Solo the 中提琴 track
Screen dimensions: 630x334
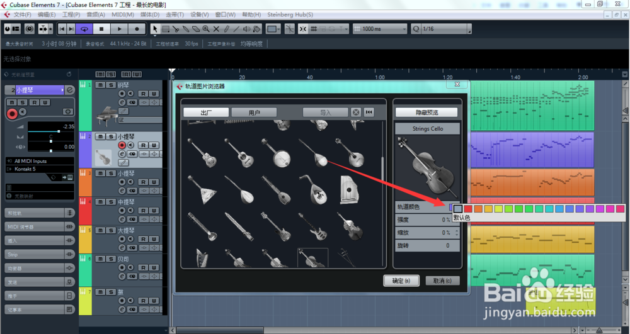[111, 202]
